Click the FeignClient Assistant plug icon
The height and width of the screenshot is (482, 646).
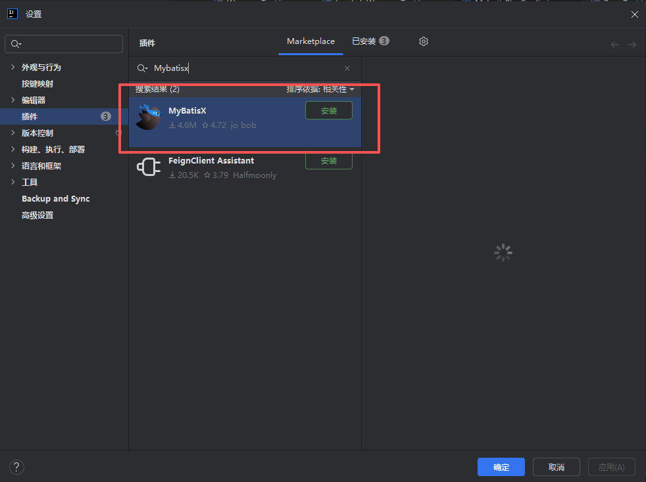coord(148,167)
